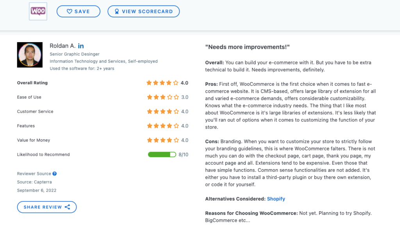
Task: Click the heart icon in Save button
Action: 70,12
